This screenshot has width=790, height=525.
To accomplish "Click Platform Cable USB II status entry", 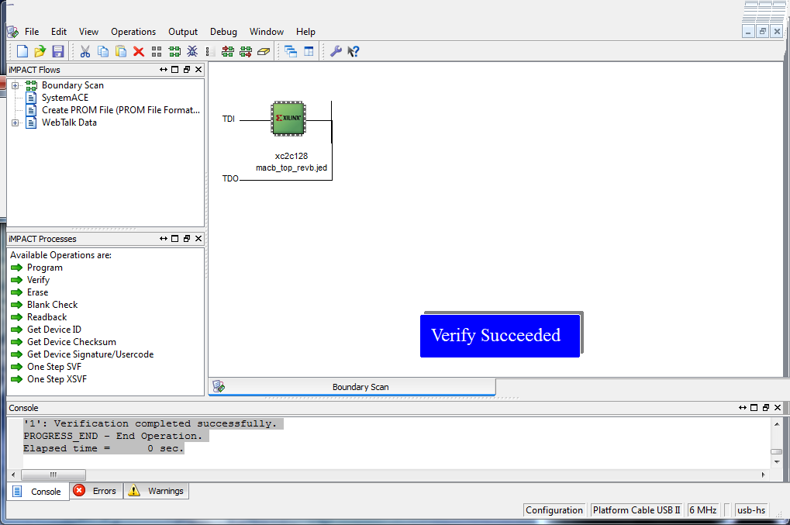I will coord(636,510).
